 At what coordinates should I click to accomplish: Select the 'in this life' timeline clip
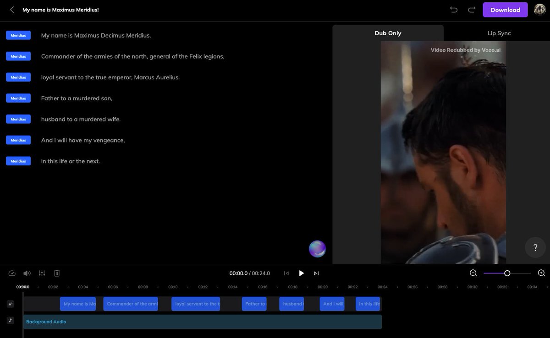pos(368,304)
